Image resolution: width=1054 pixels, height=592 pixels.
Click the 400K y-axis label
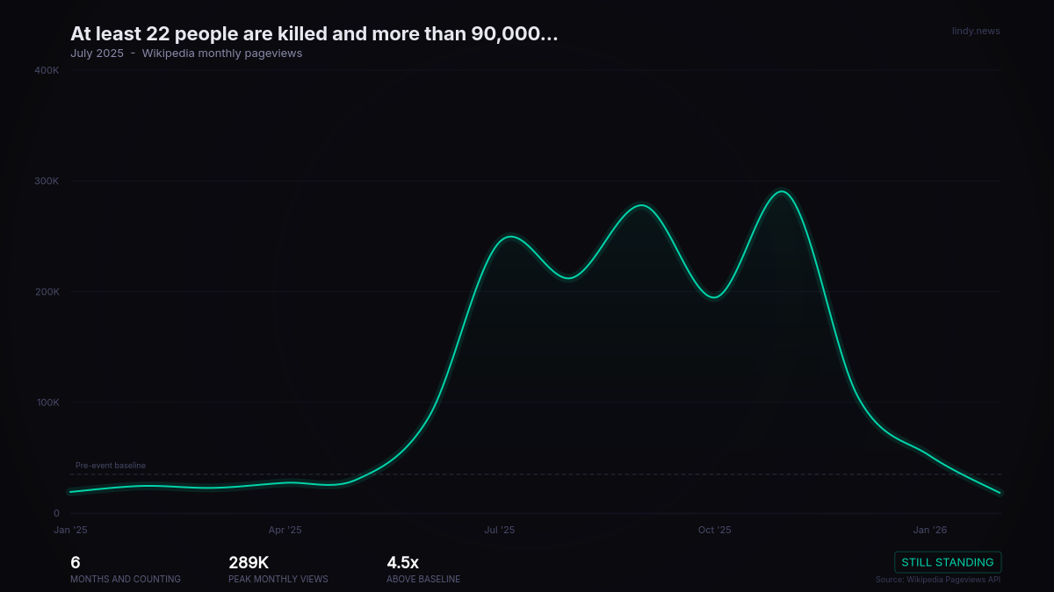pos(47,70)
